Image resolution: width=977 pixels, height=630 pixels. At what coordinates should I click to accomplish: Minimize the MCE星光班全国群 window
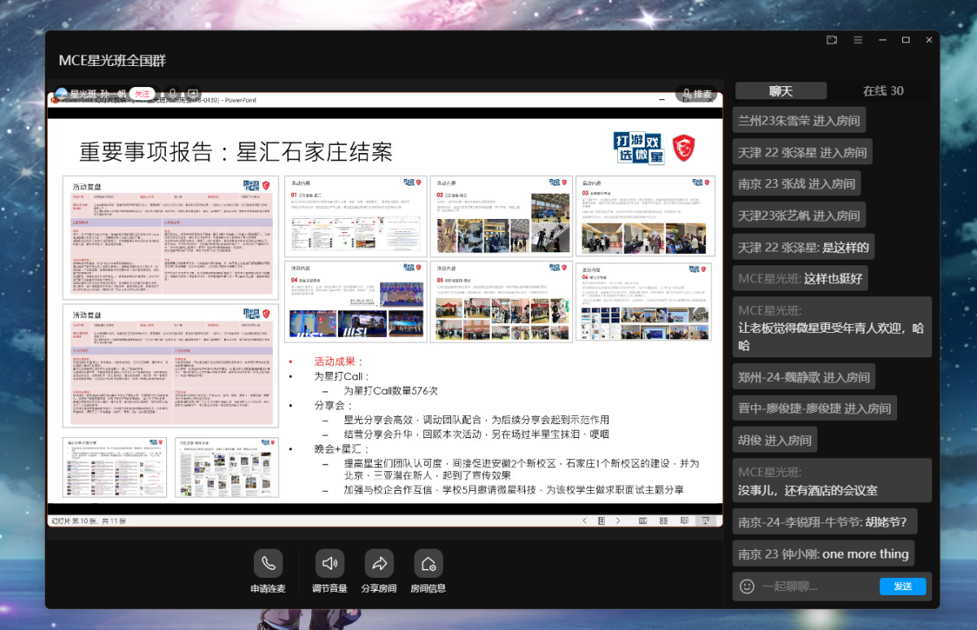click(882, 40)
